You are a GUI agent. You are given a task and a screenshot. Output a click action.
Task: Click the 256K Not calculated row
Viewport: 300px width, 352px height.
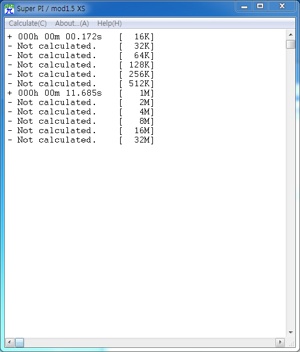point(81,74)
